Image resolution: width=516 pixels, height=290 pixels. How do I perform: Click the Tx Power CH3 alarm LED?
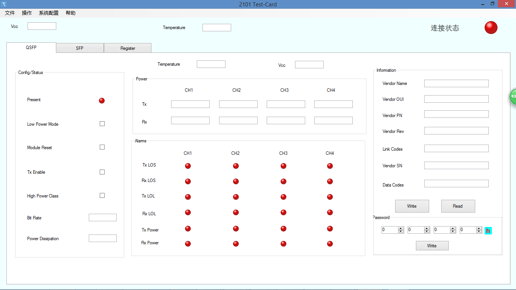point(283,228)
